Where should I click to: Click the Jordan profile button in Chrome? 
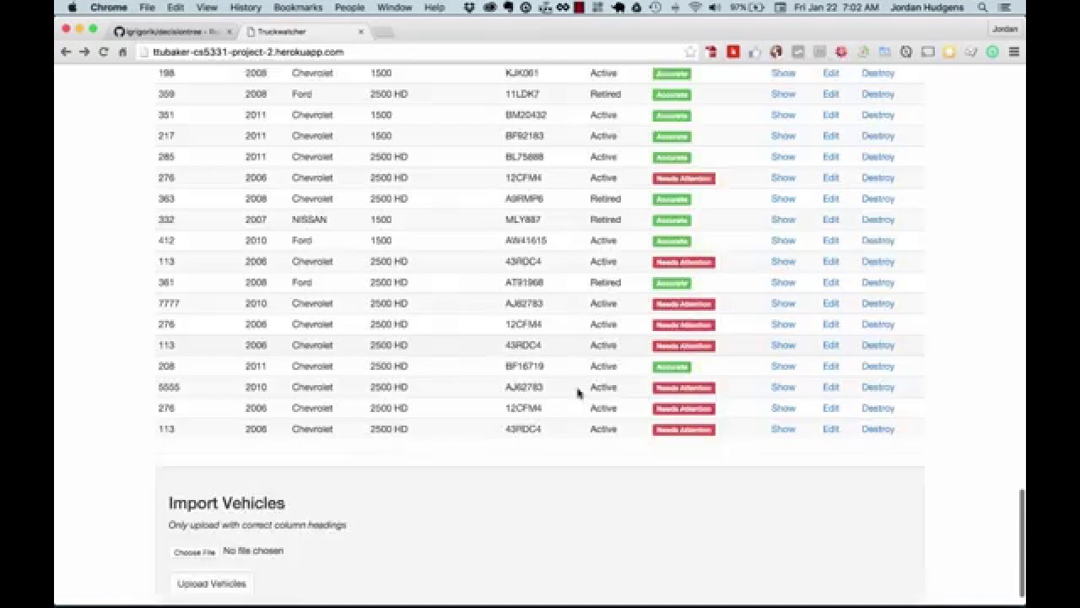(x=1005, y=29)
